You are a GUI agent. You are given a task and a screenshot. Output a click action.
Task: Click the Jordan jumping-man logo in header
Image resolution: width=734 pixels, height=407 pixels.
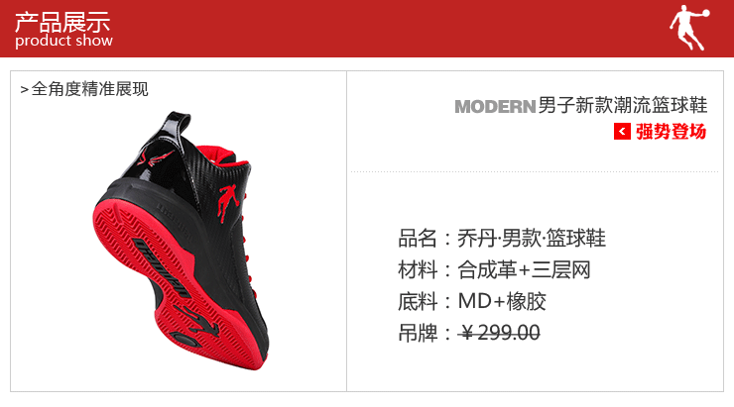pos(689,28)
